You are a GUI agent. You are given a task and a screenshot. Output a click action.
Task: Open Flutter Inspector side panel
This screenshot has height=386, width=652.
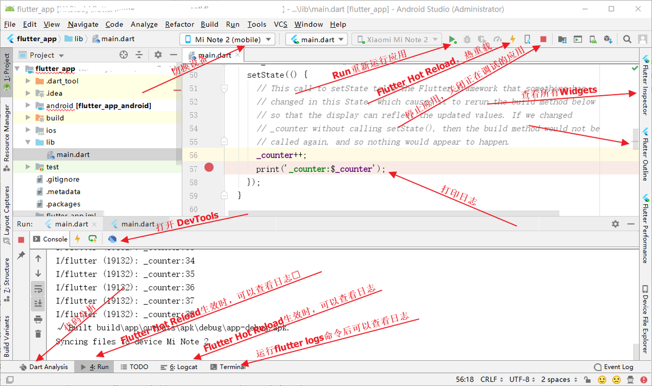[x=645, y=86]
